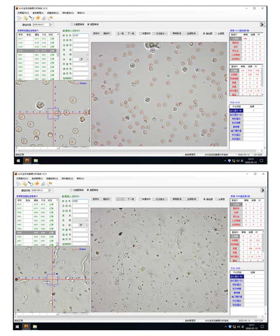
Task: Click the panel collapse arrow icon in the sample 0085 window
Action: [262, 190]
